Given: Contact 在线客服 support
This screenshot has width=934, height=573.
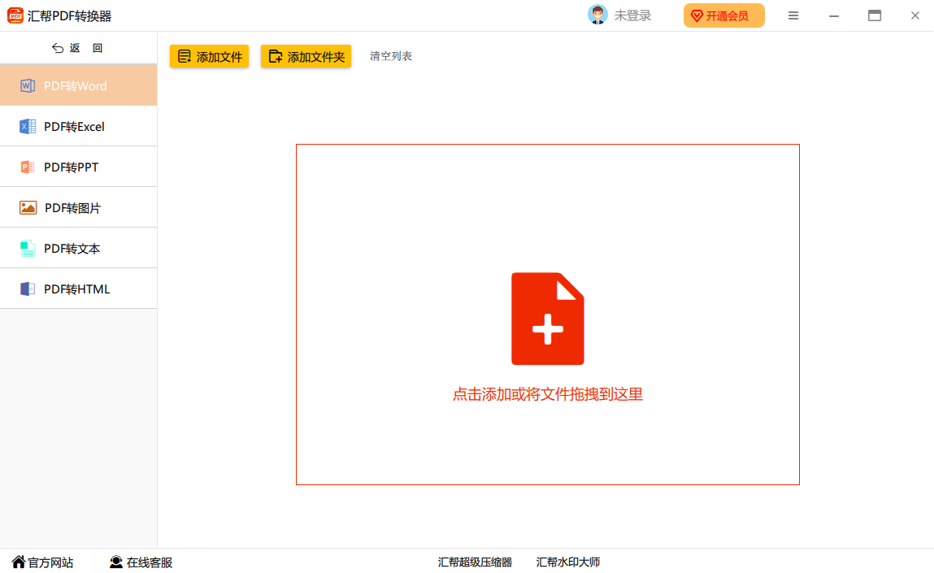Looking at the screenshot, I should click(141, 562).
